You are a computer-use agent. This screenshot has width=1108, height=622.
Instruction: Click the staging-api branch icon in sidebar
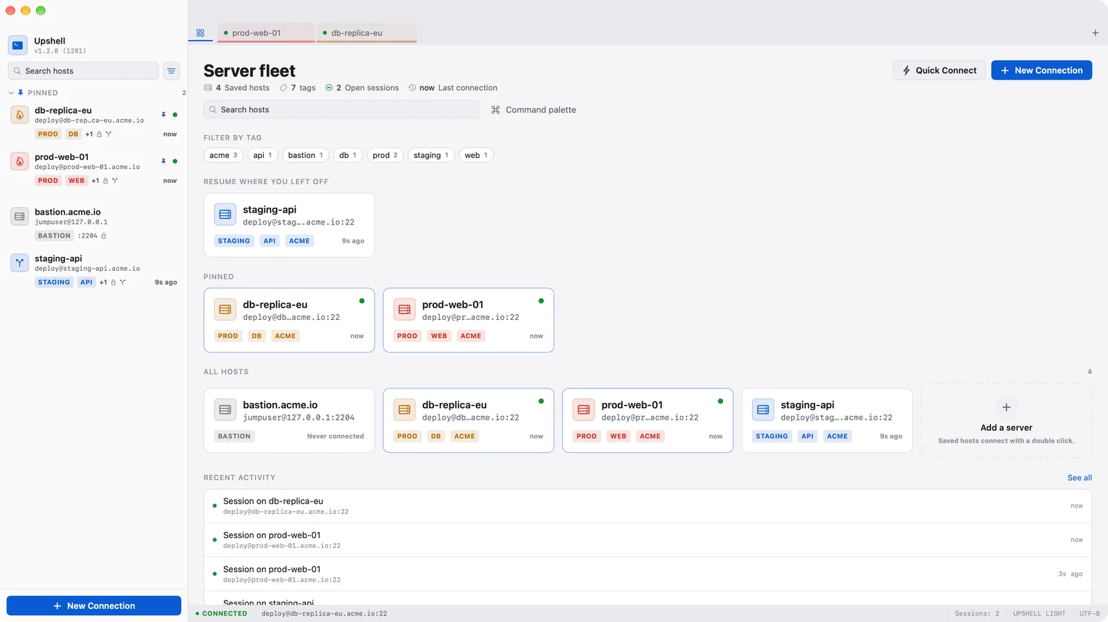[19, 263]
